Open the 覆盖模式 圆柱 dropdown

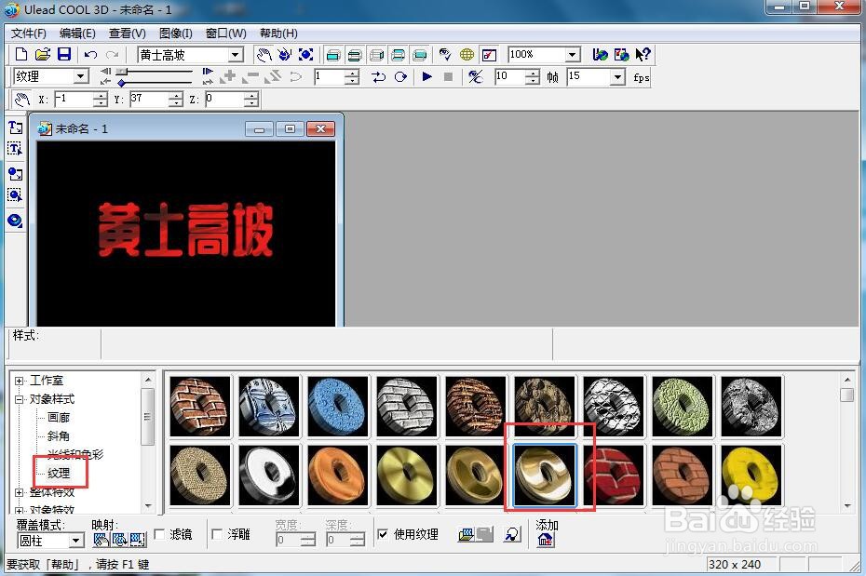(76, 541)
